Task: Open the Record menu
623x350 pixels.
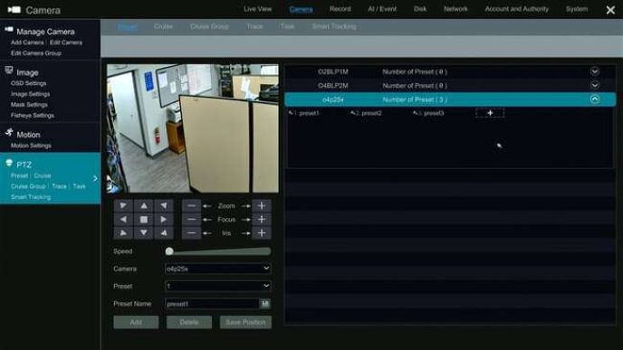Action: pyautogui.click(x=340, y=9)
